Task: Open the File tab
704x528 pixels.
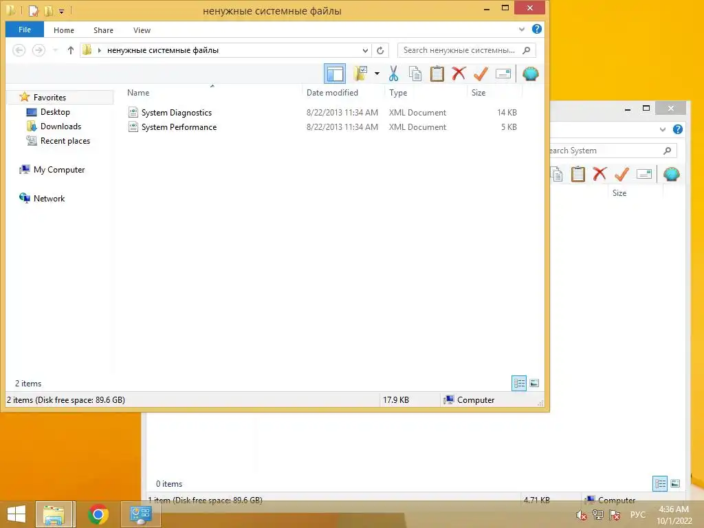Action: pyautogui.click(x=25, y=30)
